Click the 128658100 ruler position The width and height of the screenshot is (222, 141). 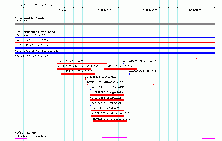(105, 10)
